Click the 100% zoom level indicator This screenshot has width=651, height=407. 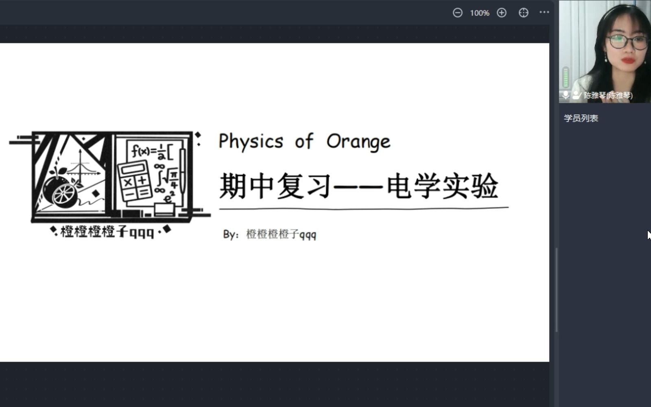[479, 13]
